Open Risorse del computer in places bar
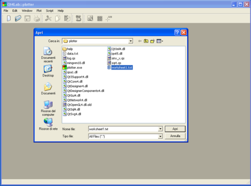This screenshot has width=251, height=186. (48, 108)
